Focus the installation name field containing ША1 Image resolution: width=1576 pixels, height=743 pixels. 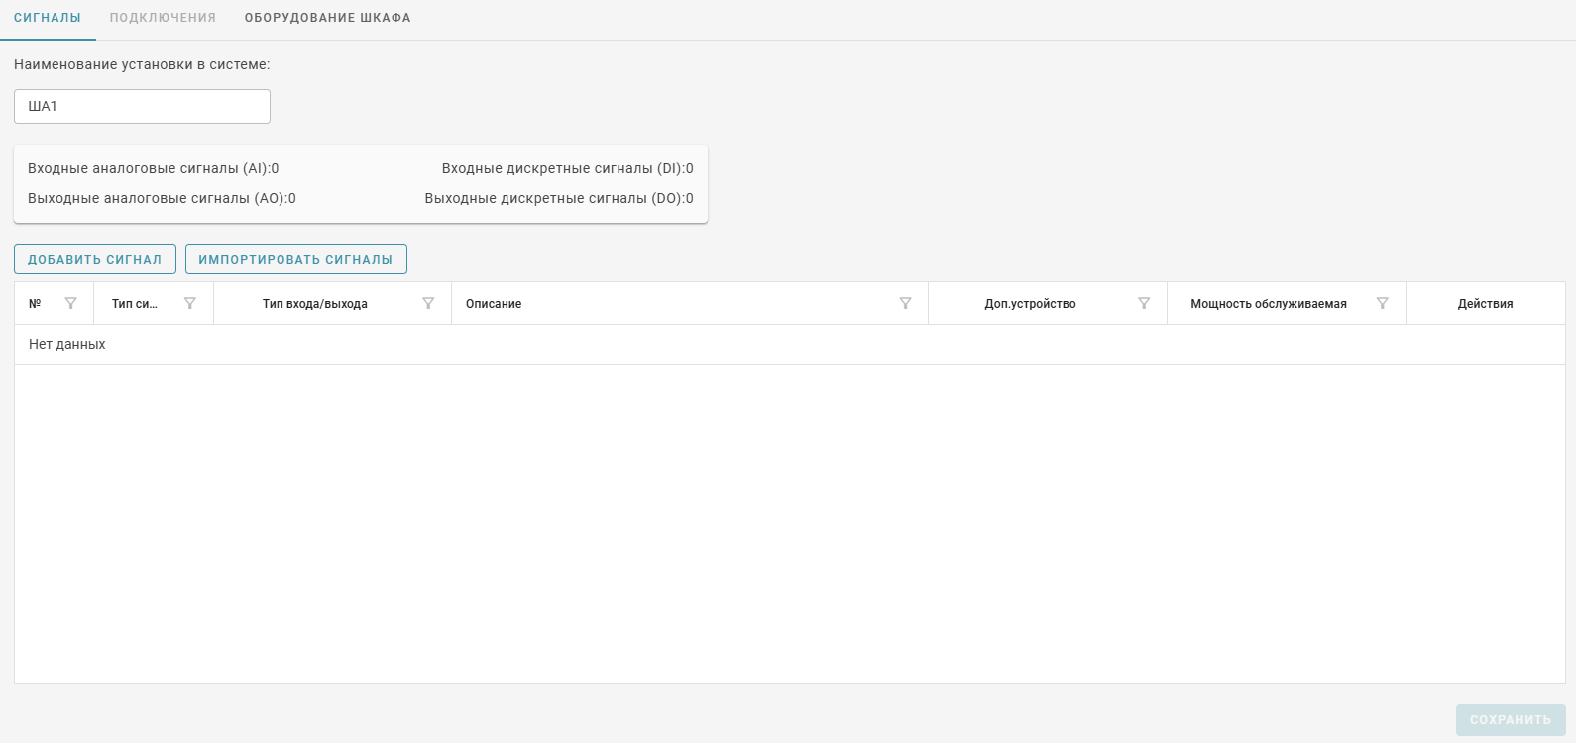(x=142, y=107)
